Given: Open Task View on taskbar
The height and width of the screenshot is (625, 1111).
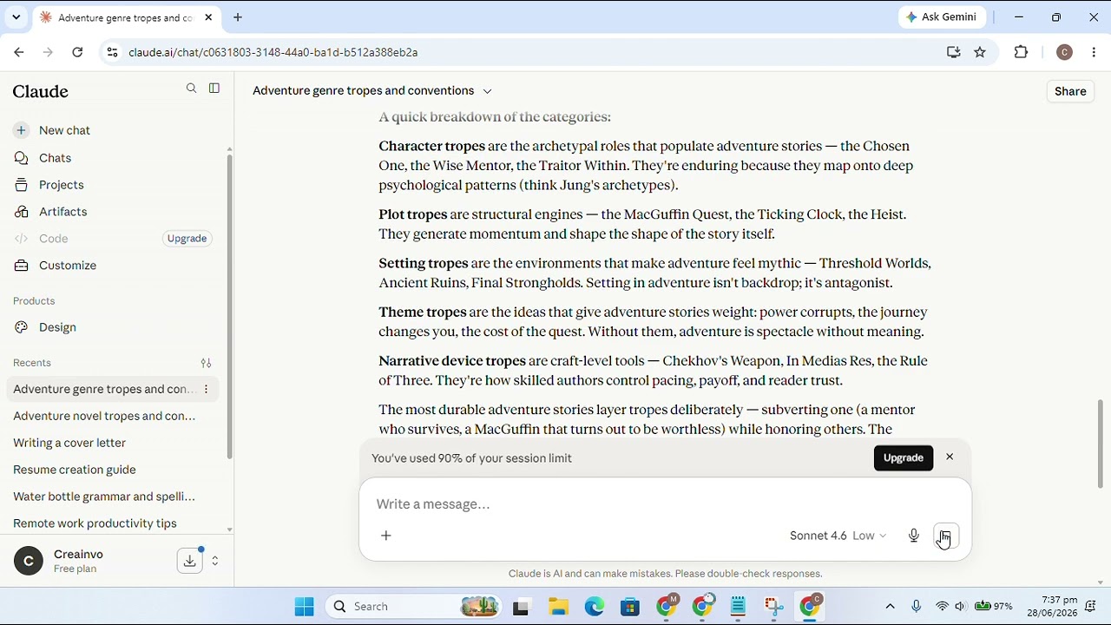Looking at the screenshot, I should click(x=521, y=607).
